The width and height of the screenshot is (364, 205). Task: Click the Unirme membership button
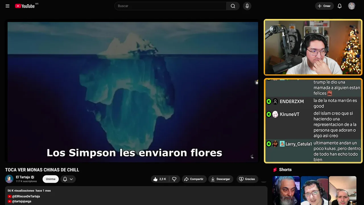(51, 179)
